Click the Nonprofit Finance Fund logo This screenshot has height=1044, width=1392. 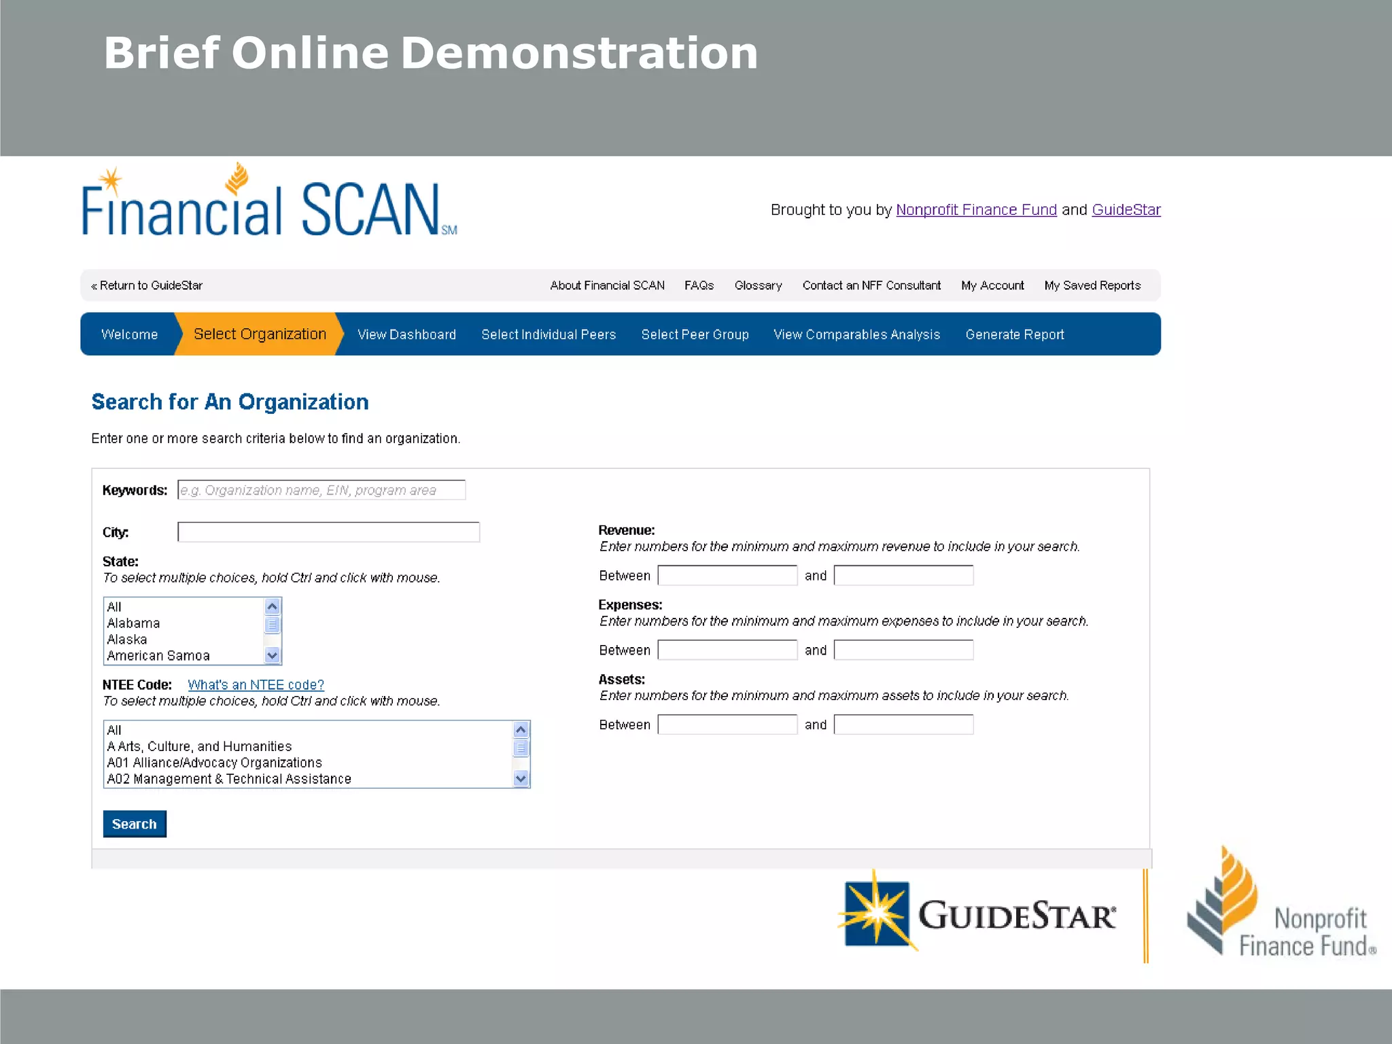(1282, 903)
